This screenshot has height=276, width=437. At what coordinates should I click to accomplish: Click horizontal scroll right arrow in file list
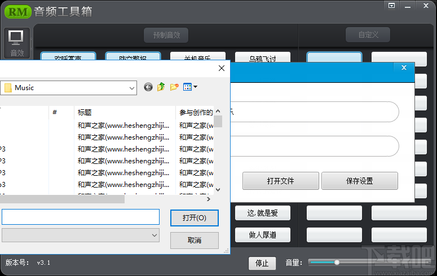(208, 199)
